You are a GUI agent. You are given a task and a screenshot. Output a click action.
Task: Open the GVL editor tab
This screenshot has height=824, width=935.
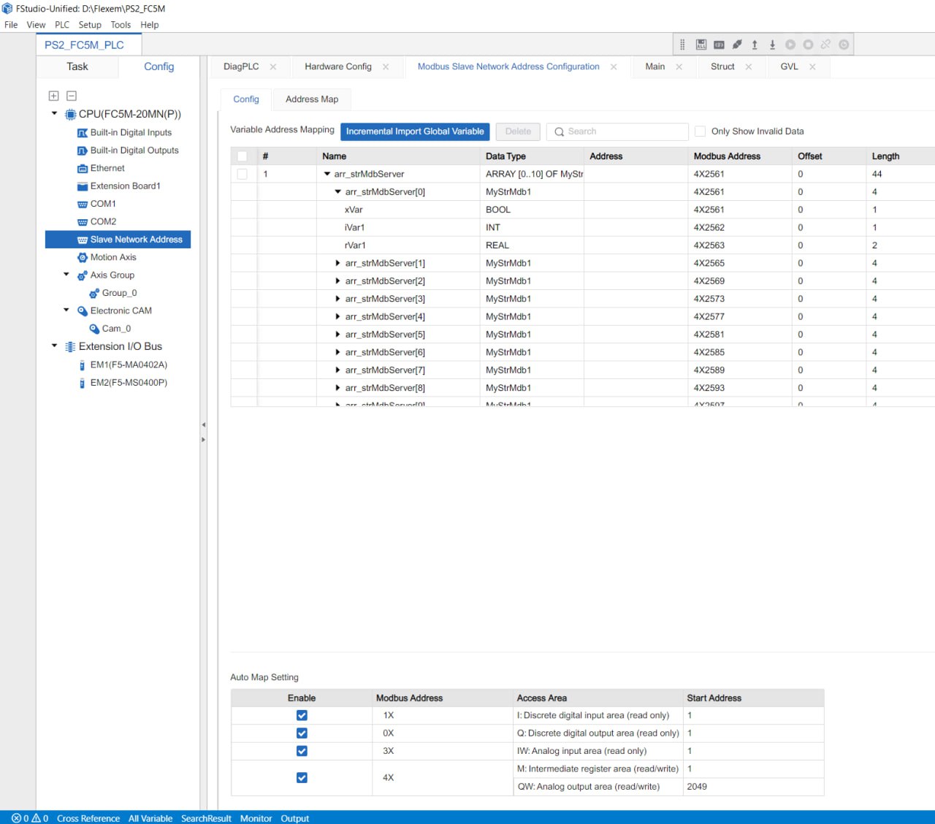789,66
